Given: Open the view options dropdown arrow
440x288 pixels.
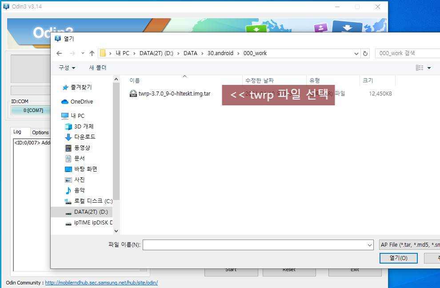Looking at the screenshot, I should click(x=429, y=68).
